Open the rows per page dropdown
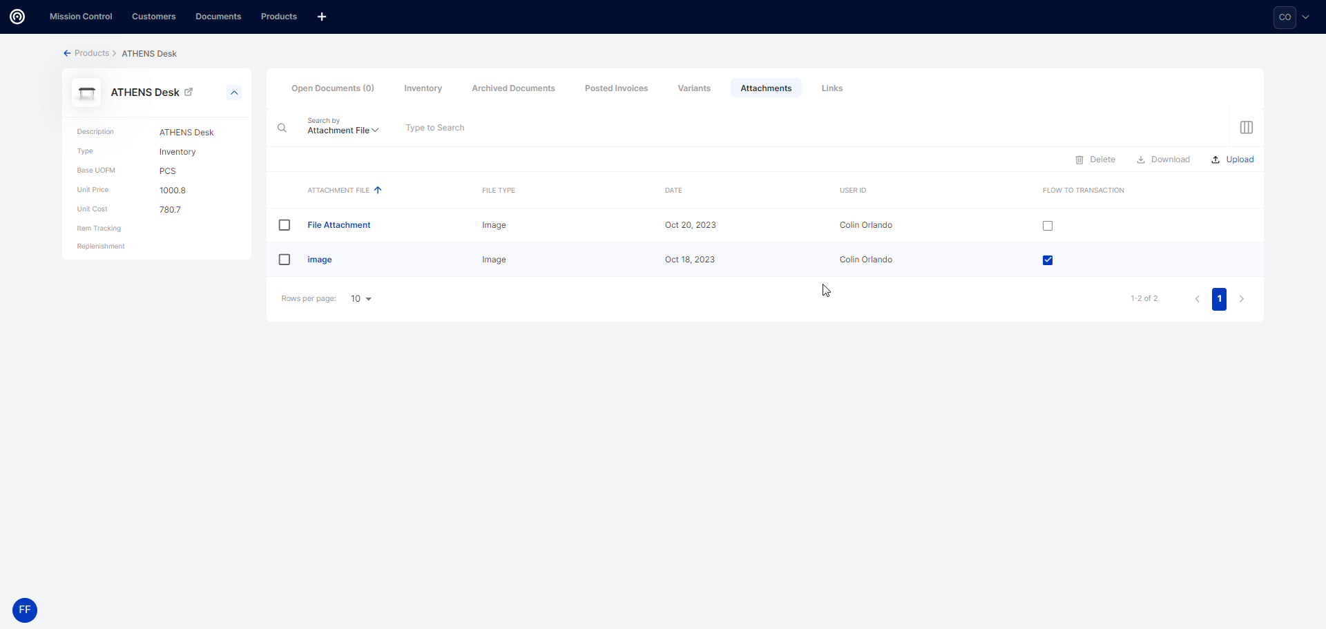Viewport: 1326px width, 629px height. (x=361, y=299)
